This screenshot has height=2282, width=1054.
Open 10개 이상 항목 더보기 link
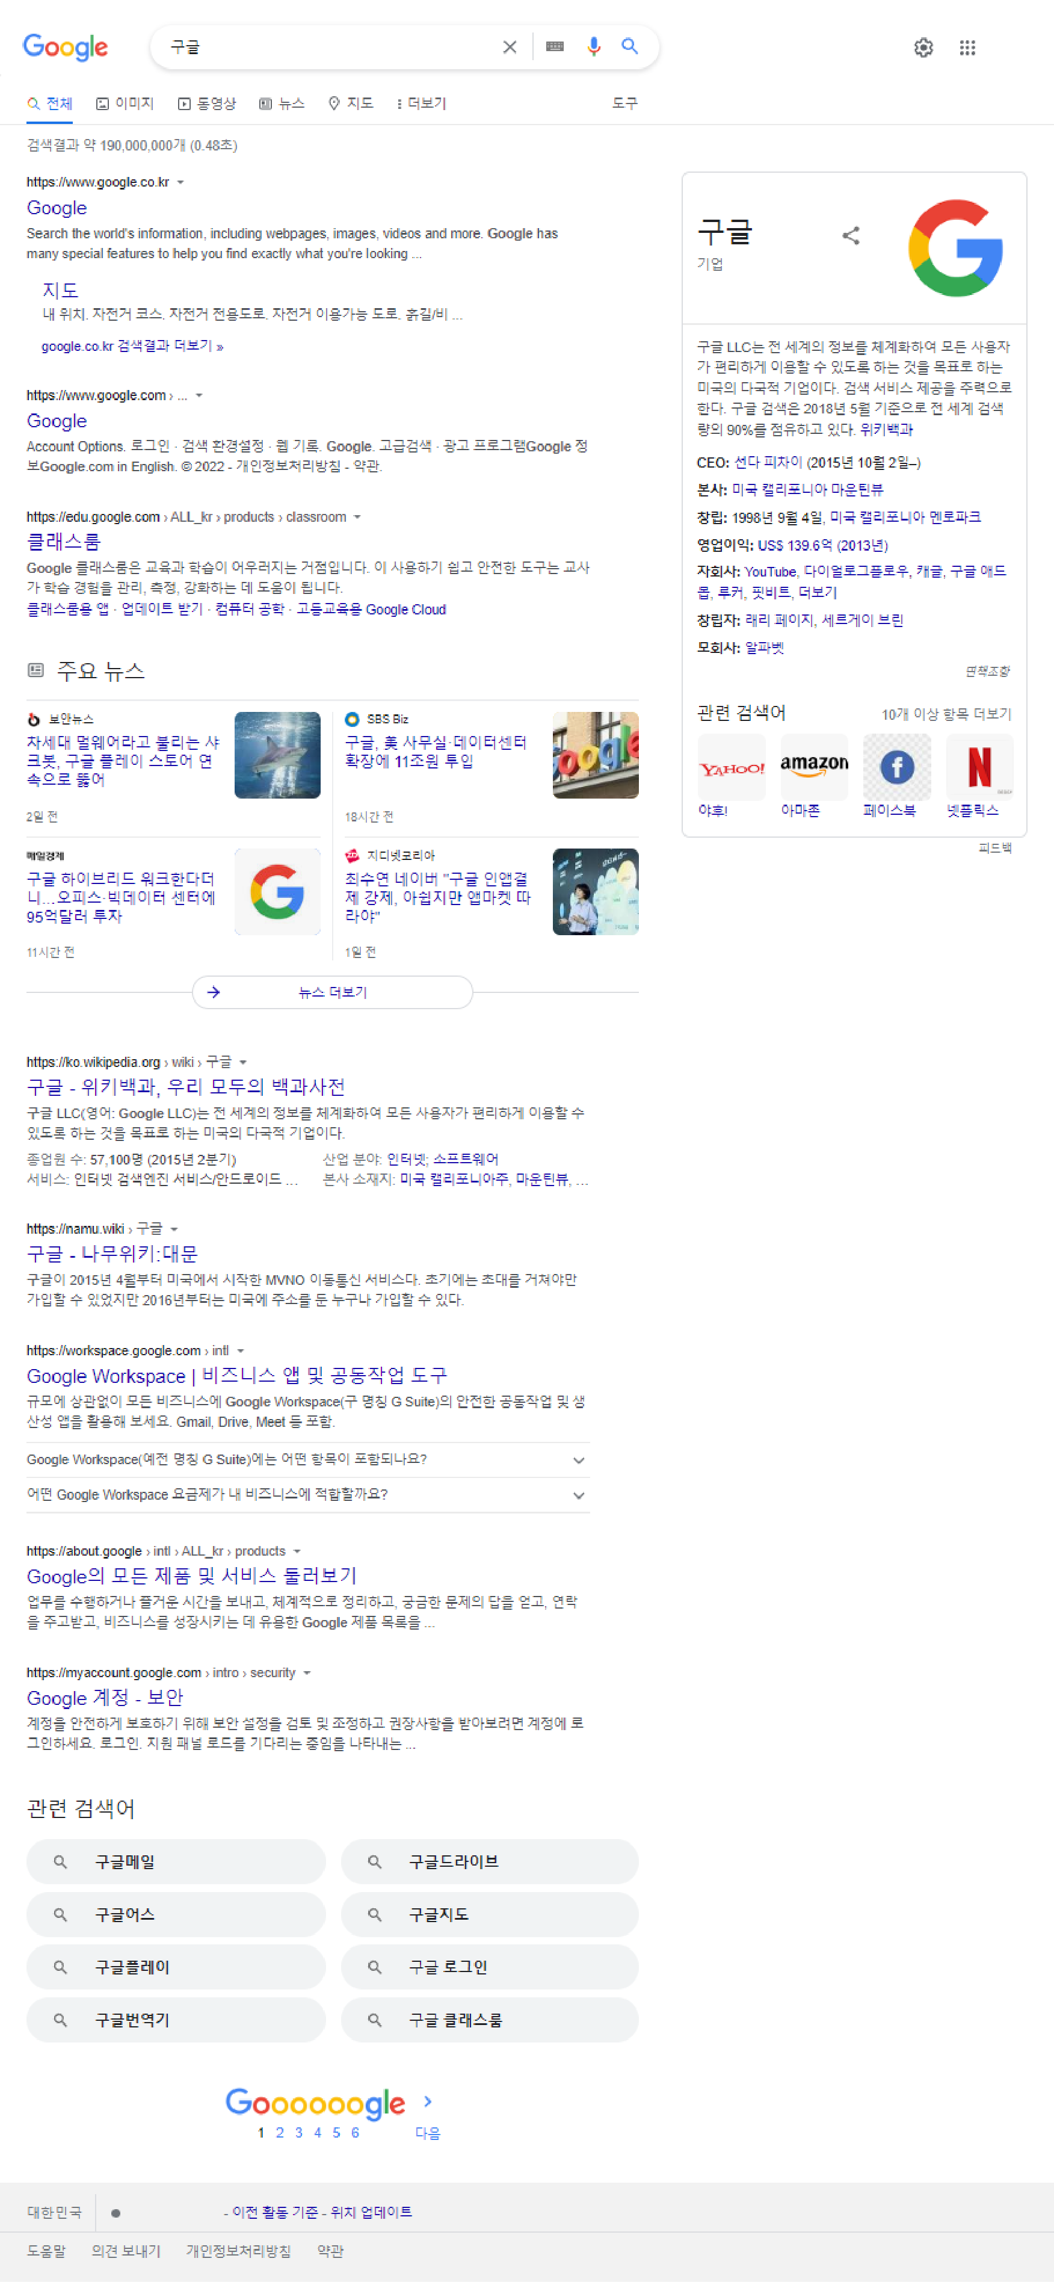pos(946,715)
